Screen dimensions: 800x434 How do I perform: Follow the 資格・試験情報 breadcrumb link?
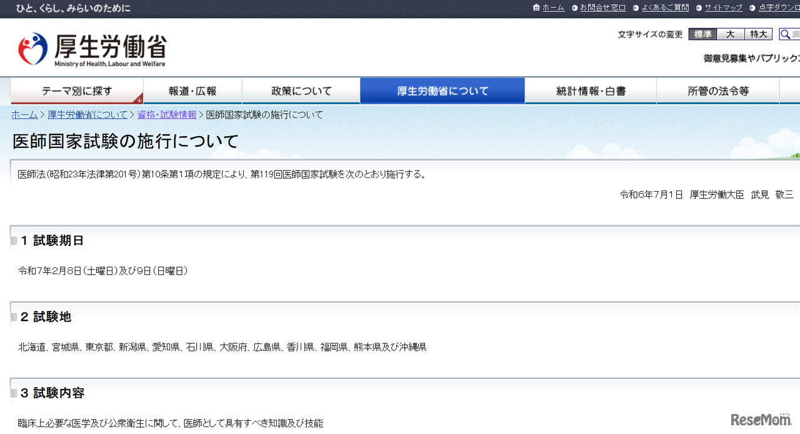click(x=167, y=115)
